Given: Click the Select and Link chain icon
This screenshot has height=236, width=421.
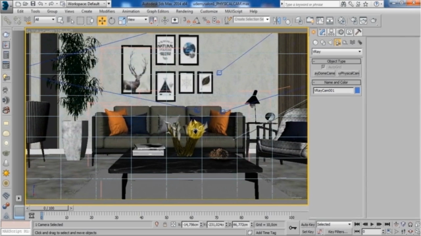Looking at the screenshot, I should pos(7,20).
